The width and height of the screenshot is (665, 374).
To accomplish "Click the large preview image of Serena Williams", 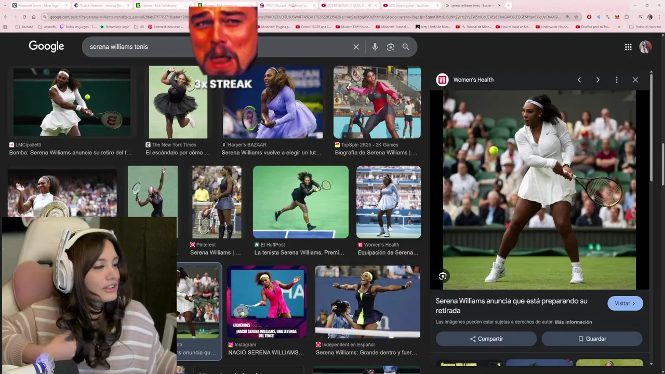I will (539, 190).
